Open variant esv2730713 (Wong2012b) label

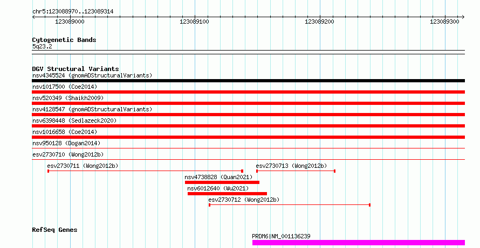[x=291, y=166]
